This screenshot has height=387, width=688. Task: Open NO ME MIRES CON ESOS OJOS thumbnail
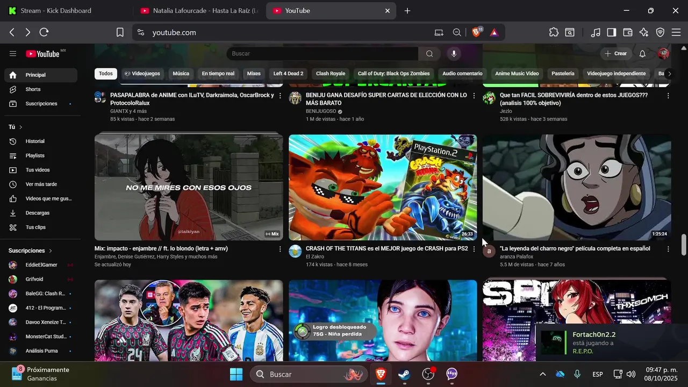(x=189, y=187)
